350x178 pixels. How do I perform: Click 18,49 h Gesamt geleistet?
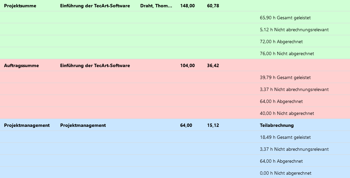285,137
